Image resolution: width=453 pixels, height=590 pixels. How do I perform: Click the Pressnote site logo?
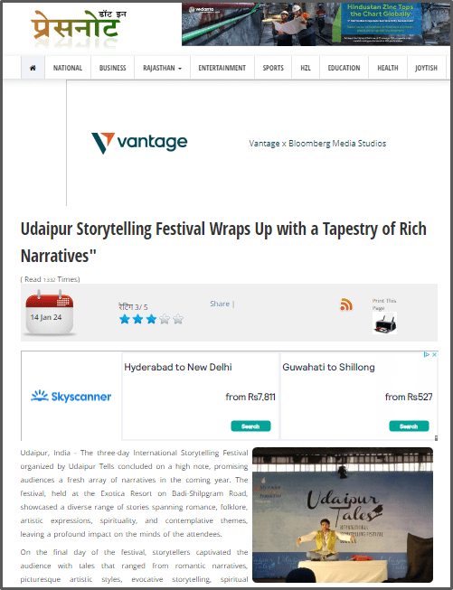79,26
